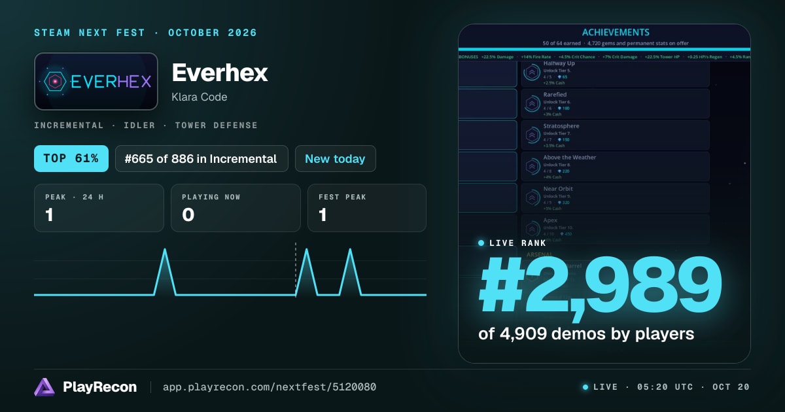Click the cyan dot beside LIVE RANK

click(x=481, y=243)
